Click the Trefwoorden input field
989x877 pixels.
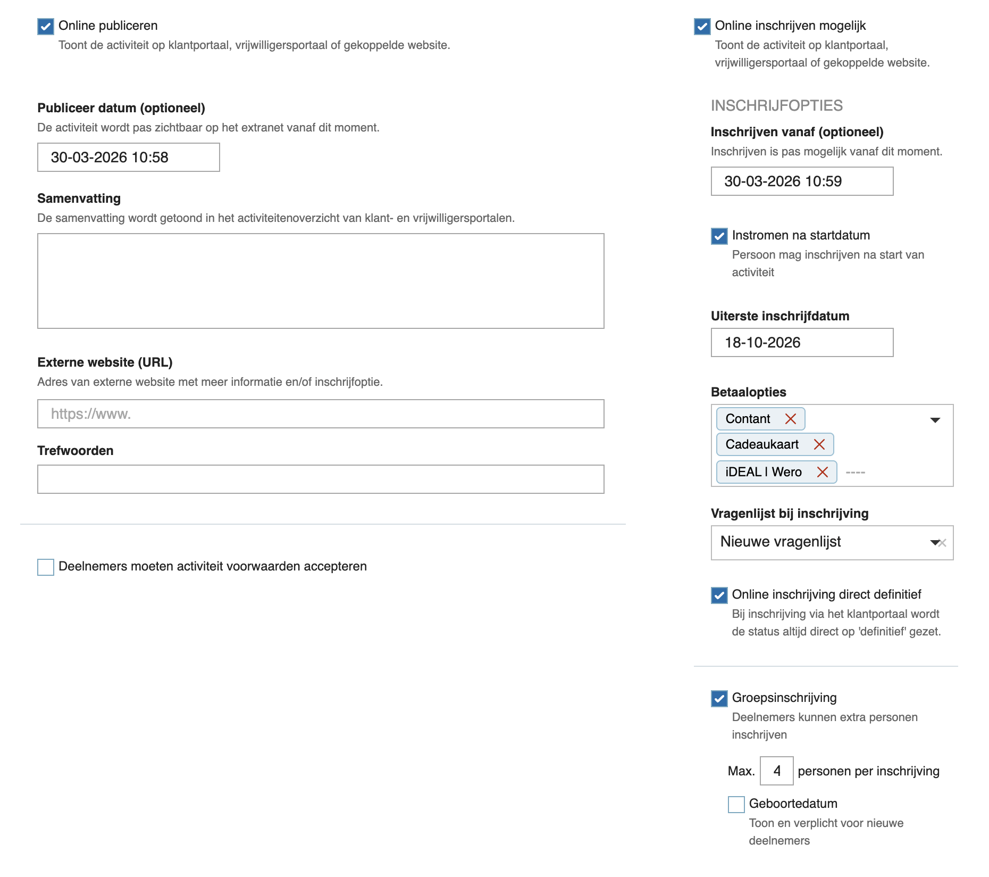[x=321, y=479]
